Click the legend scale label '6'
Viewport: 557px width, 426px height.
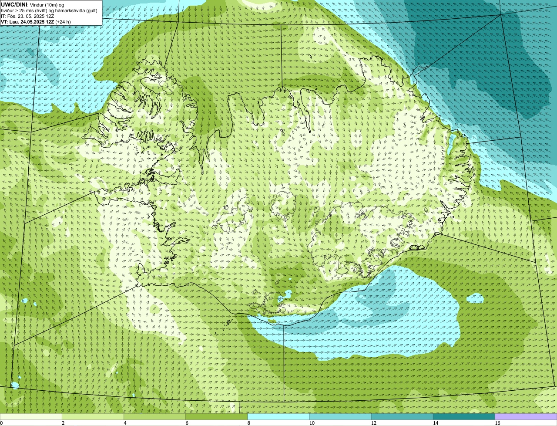187,423
